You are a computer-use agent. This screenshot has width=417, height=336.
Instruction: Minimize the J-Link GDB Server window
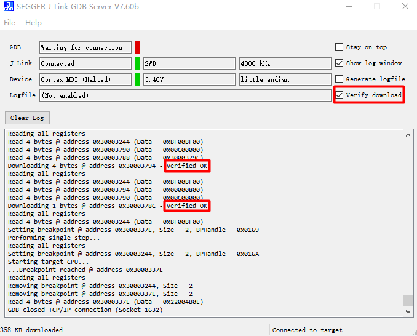(x=349, y=6)
